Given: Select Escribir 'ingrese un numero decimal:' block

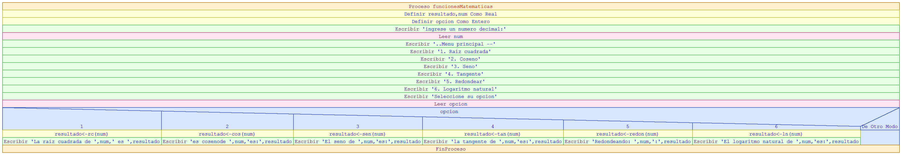Looking at the screenshot, I should (x=451, y=29).
